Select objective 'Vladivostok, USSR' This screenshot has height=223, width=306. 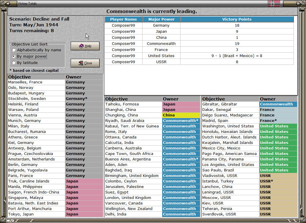tap(230, 176)
